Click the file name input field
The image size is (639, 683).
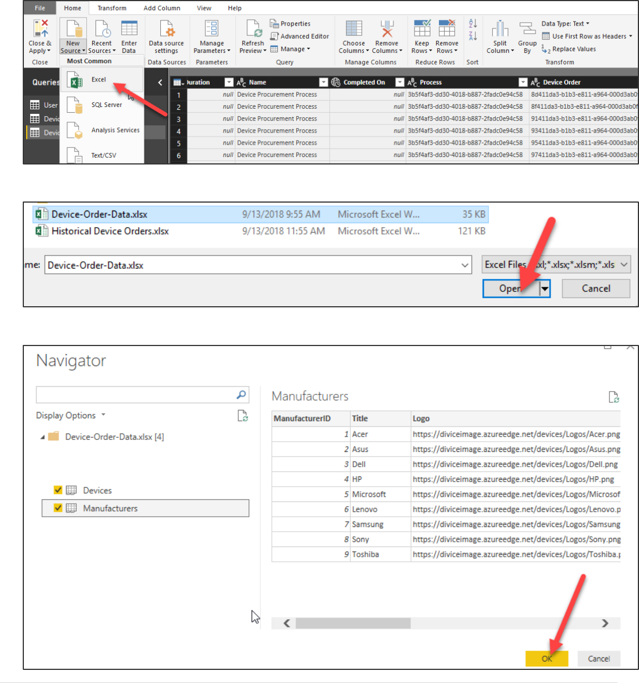tap(258, 265)
